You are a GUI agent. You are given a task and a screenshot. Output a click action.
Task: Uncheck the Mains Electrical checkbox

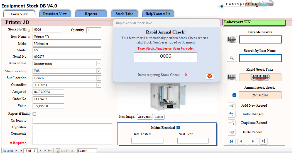pos(178,128)
